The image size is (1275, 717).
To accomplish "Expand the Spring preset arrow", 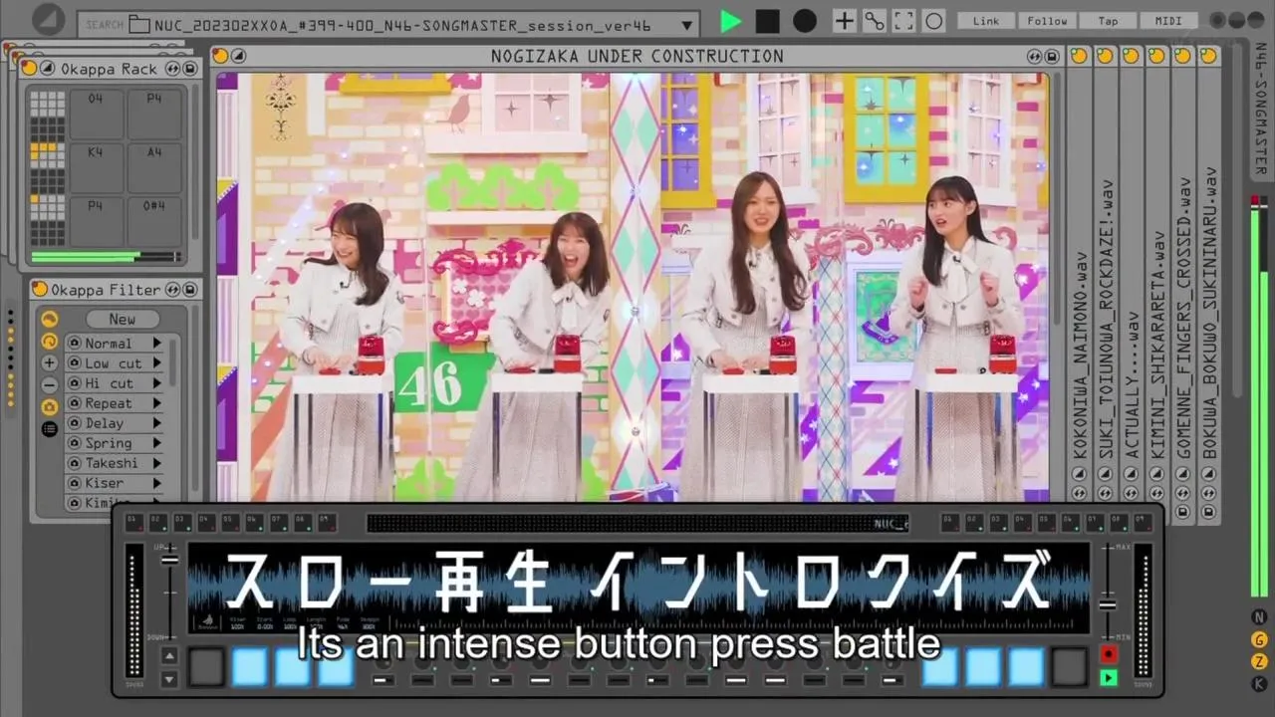I will [x=156, y=443].
